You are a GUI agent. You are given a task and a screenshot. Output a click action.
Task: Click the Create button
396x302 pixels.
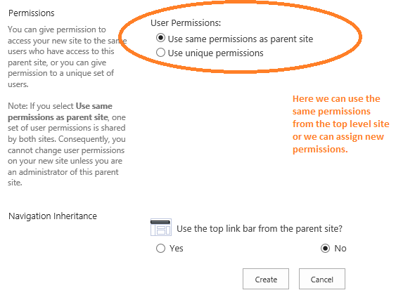click(x=266, y=279)
